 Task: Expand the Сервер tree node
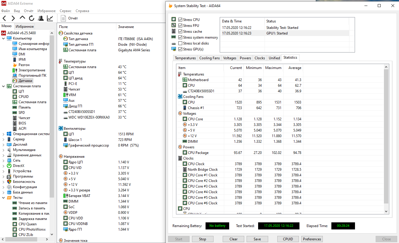(x=4, y=139)
